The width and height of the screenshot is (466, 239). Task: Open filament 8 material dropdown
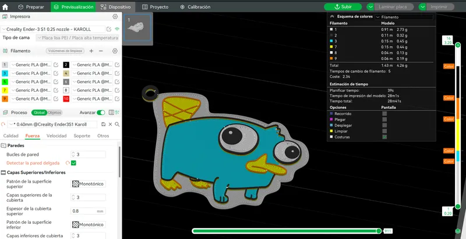(92, 91)
